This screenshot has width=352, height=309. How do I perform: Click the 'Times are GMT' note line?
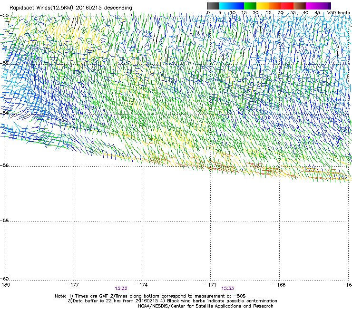[150, 296]
